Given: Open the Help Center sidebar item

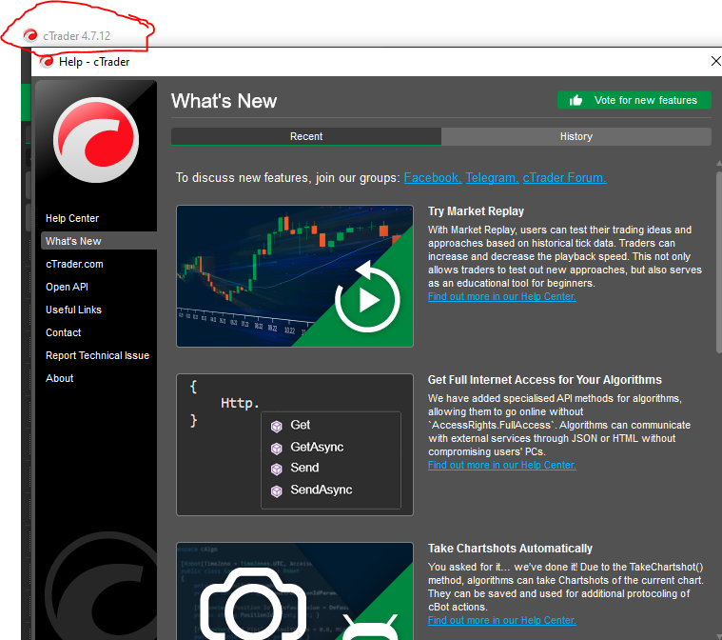Looking at the screenshot, I should 72,218.
